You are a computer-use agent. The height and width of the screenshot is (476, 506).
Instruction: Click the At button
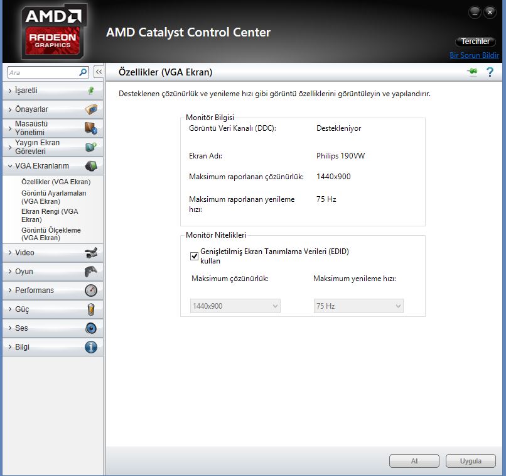[x=414, y=461]
